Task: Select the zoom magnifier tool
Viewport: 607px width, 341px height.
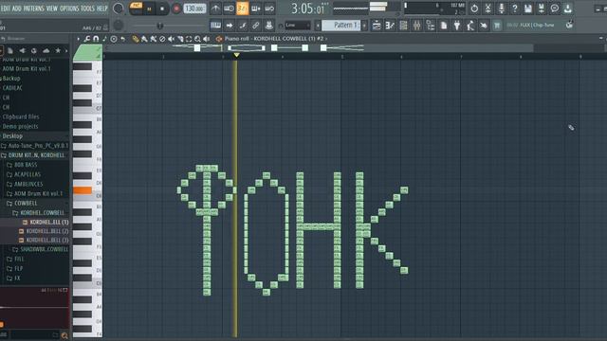Action: (x=198, y=39)
